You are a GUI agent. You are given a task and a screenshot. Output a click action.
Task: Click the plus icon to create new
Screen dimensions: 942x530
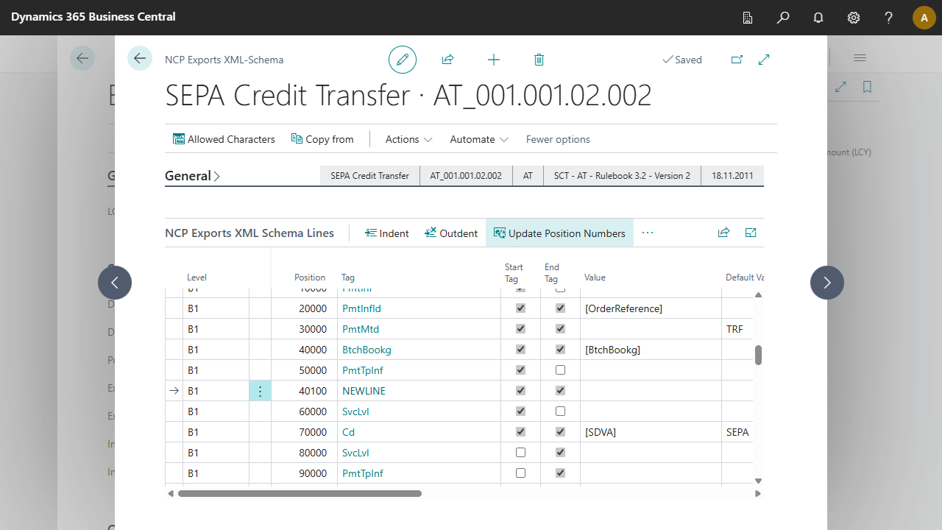[494, 60]
